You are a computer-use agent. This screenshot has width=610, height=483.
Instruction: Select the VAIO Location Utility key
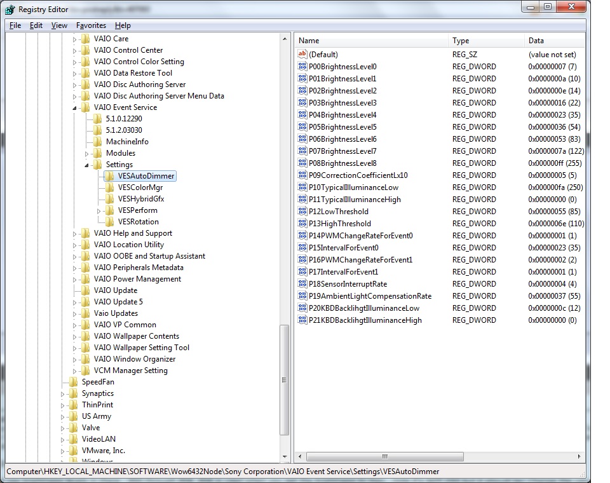129,245
